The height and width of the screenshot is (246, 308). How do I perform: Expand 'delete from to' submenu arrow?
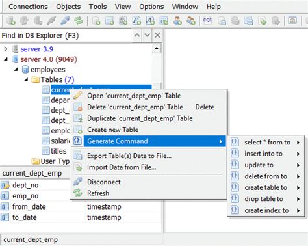pos(298,176)
